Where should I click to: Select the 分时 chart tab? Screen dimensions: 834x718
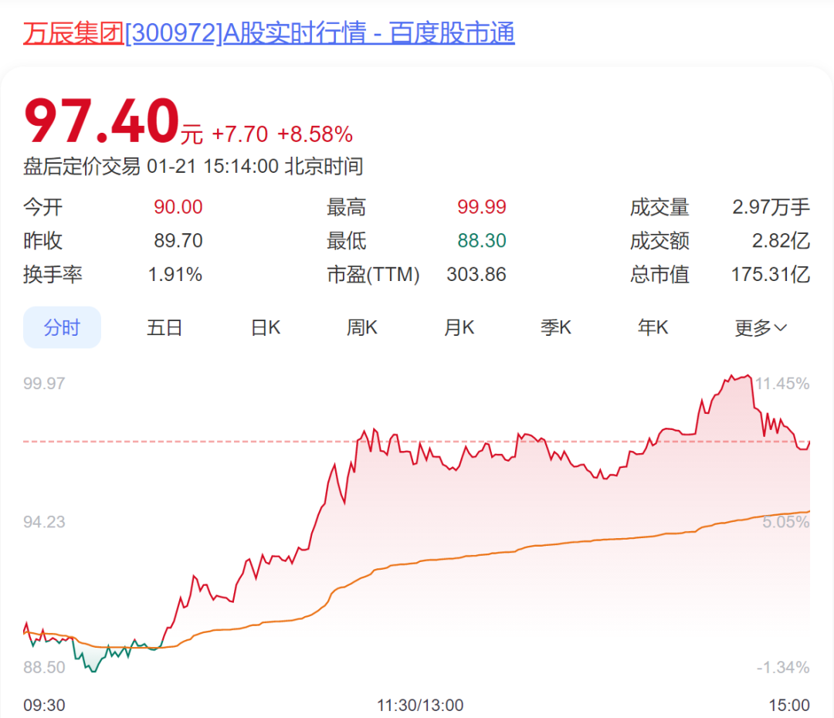click(x=62, y=327)
